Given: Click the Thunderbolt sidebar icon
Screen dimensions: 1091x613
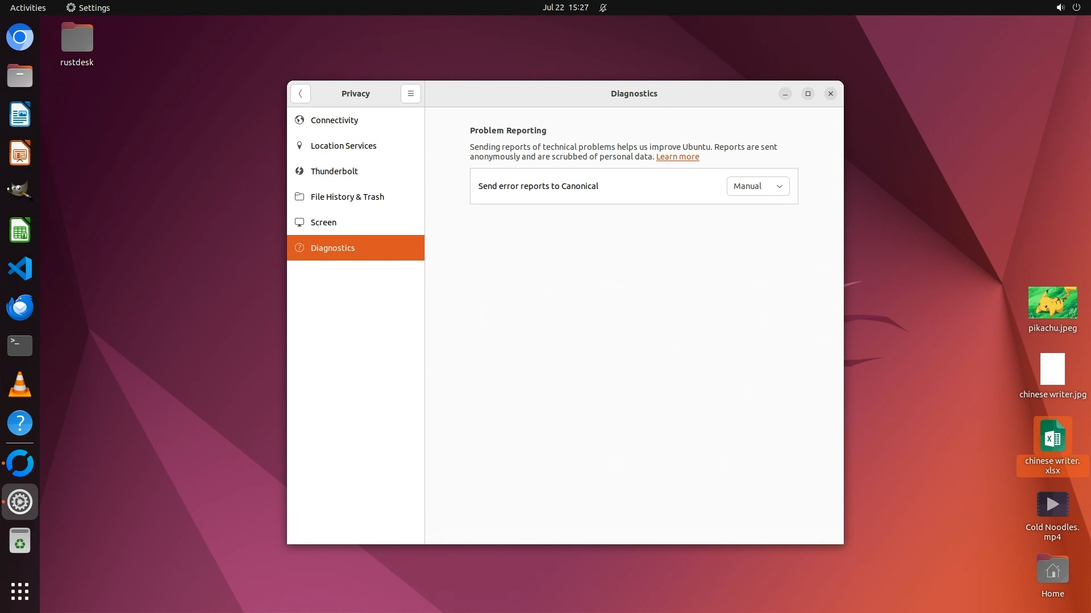Looking at the screenshot, I should pyautogui.click(x=299, y=171).
